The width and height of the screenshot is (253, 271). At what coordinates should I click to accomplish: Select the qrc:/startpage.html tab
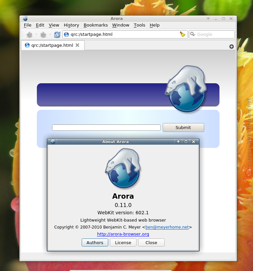click(x=53, y=45)
